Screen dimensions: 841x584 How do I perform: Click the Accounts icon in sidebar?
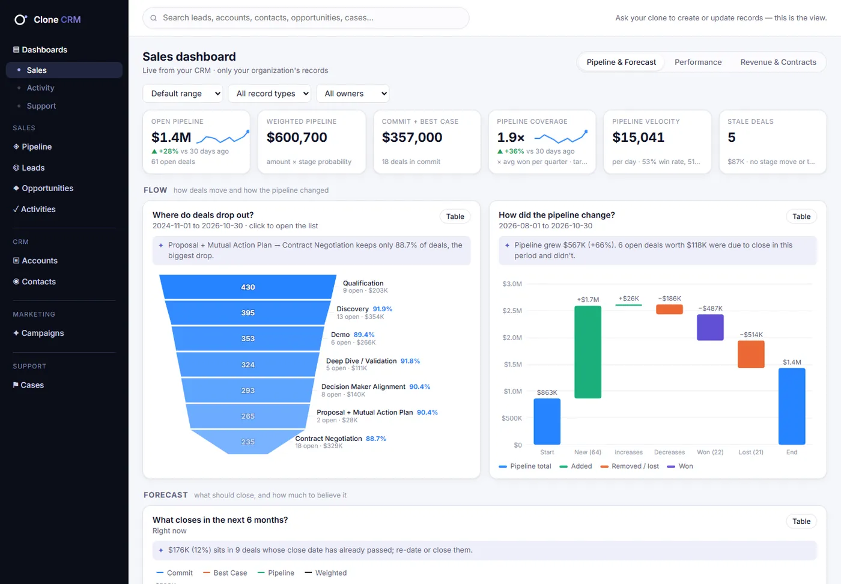pos(16,261)
